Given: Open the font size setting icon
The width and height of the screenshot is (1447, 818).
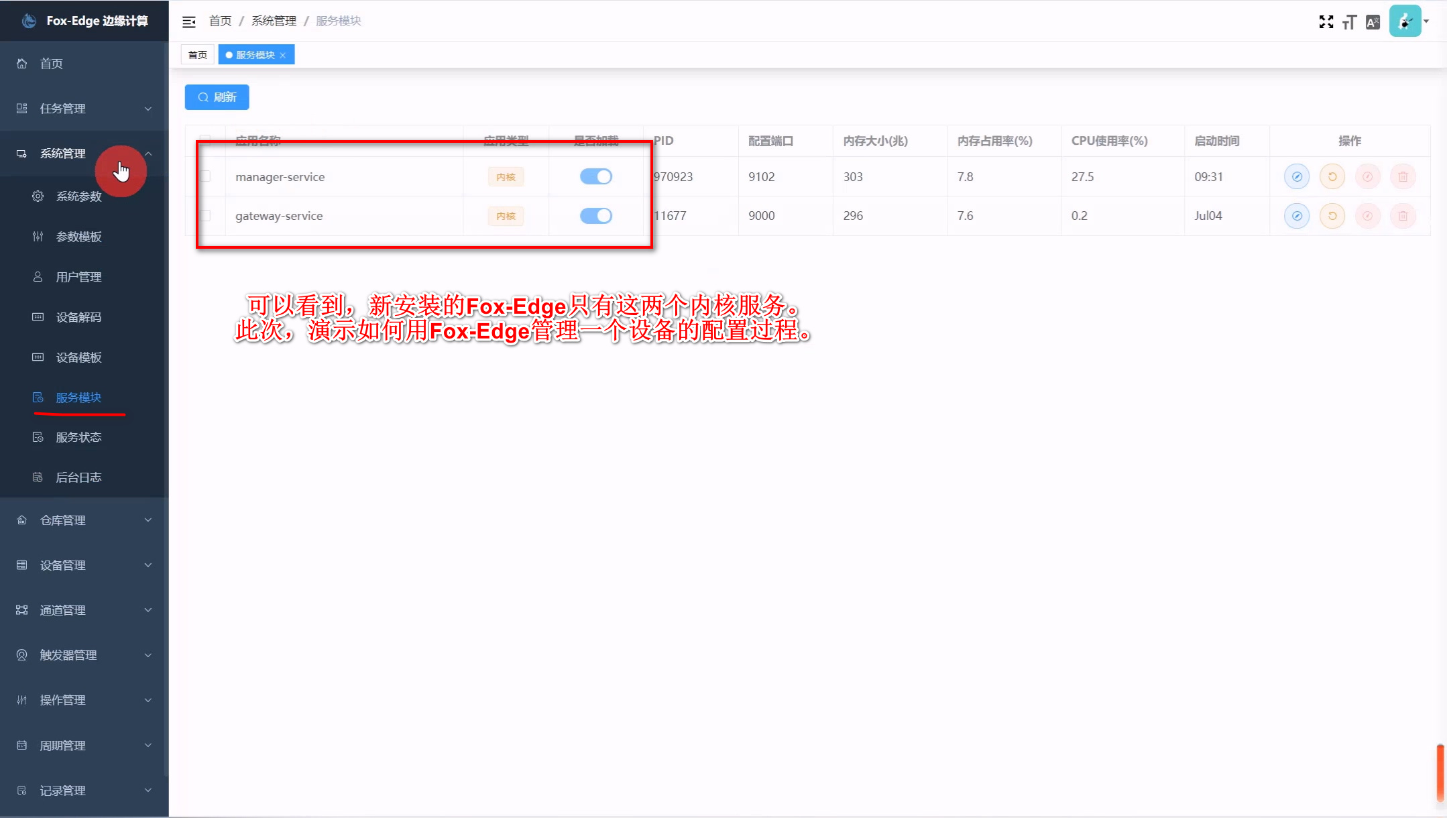Looking at the screenshot, I should pyautogui.click(x=1349, y=22).
